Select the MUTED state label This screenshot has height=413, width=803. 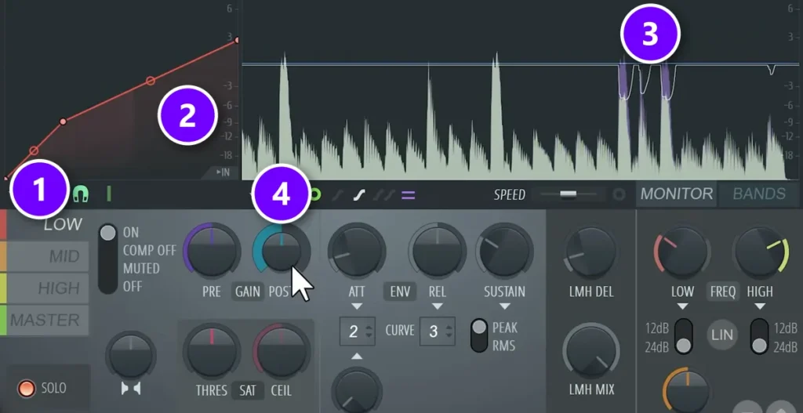coord(141,268)
